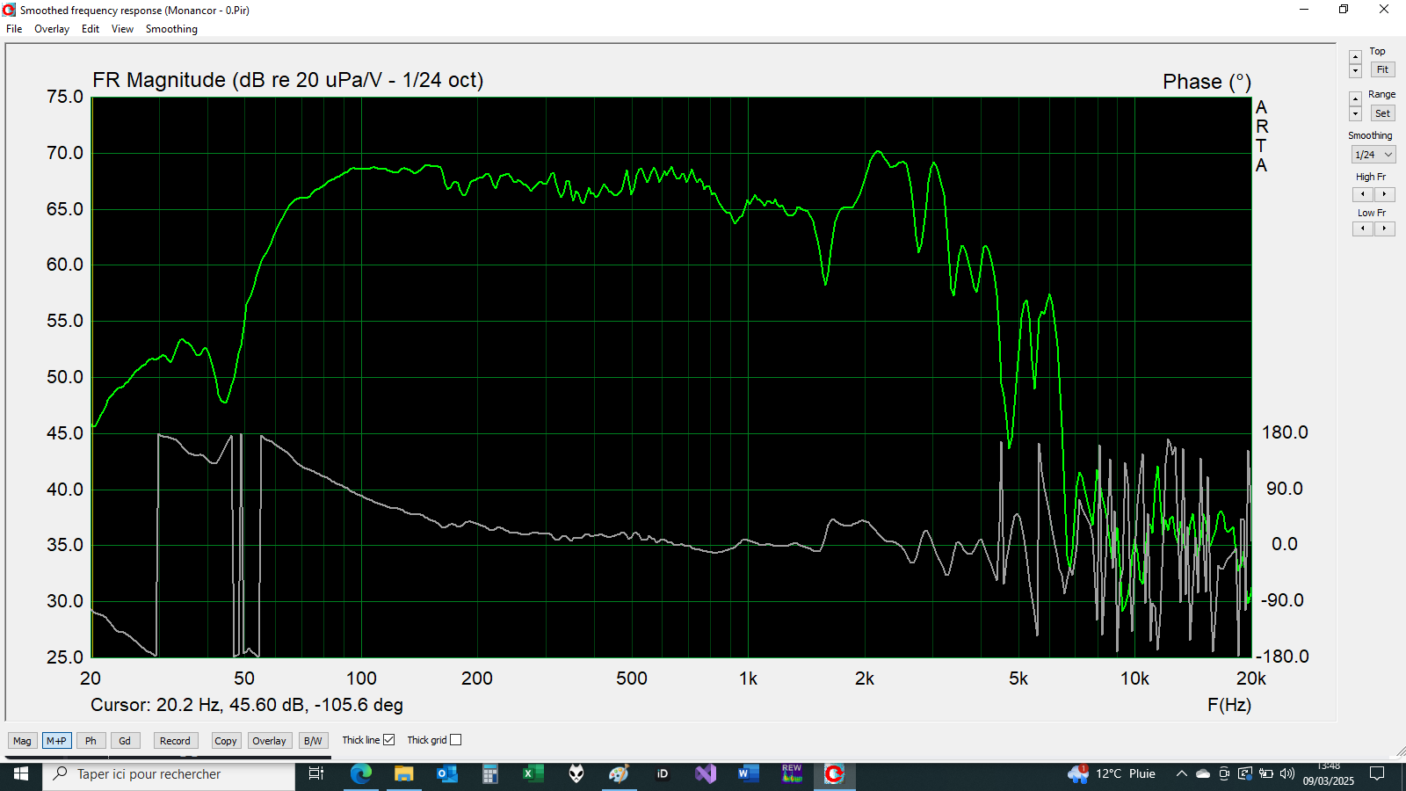The image size is (1406, 791).
Task: Increase Top value with up arrow
Action: click(1355, 57)
